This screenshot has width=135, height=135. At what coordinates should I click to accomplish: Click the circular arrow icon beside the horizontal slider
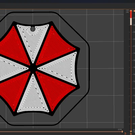125,134
